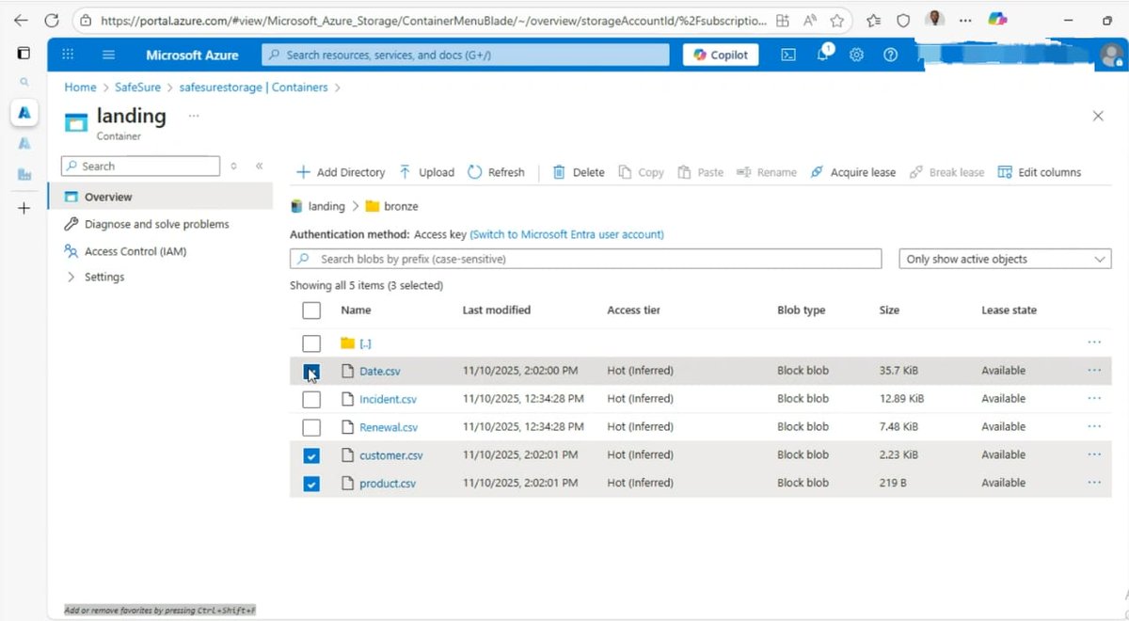This screenshot has width=1129, height=621.
Task: Open more options for product.csv row
Action: tap(1094, 484)
